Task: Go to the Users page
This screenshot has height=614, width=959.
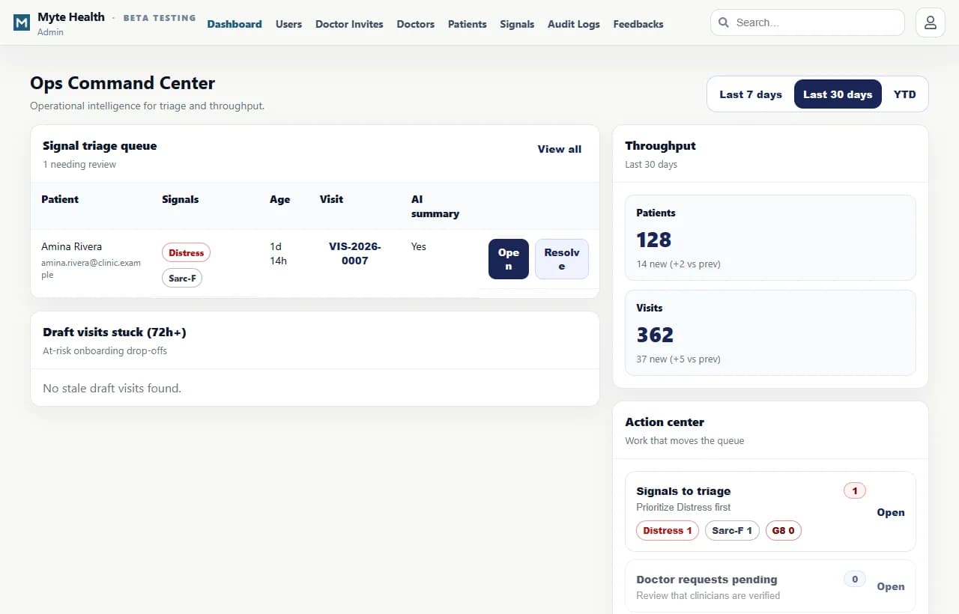Action: tap(288, 24)
